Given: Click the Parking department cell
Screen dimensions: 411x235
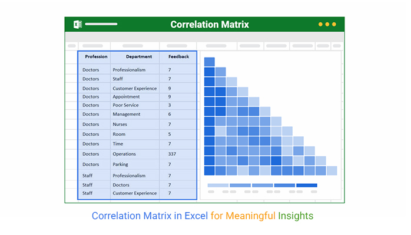Looking at the screenshot, I should 120,164.
